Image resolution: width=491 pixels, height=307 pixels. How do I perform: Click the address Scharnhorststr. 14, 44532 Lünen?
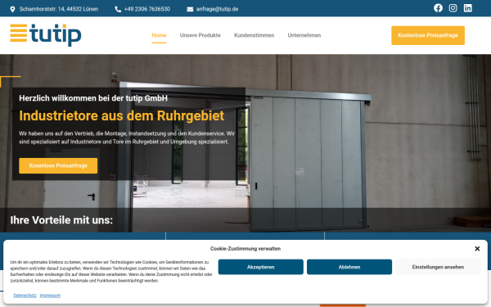[x=59, y=9]
